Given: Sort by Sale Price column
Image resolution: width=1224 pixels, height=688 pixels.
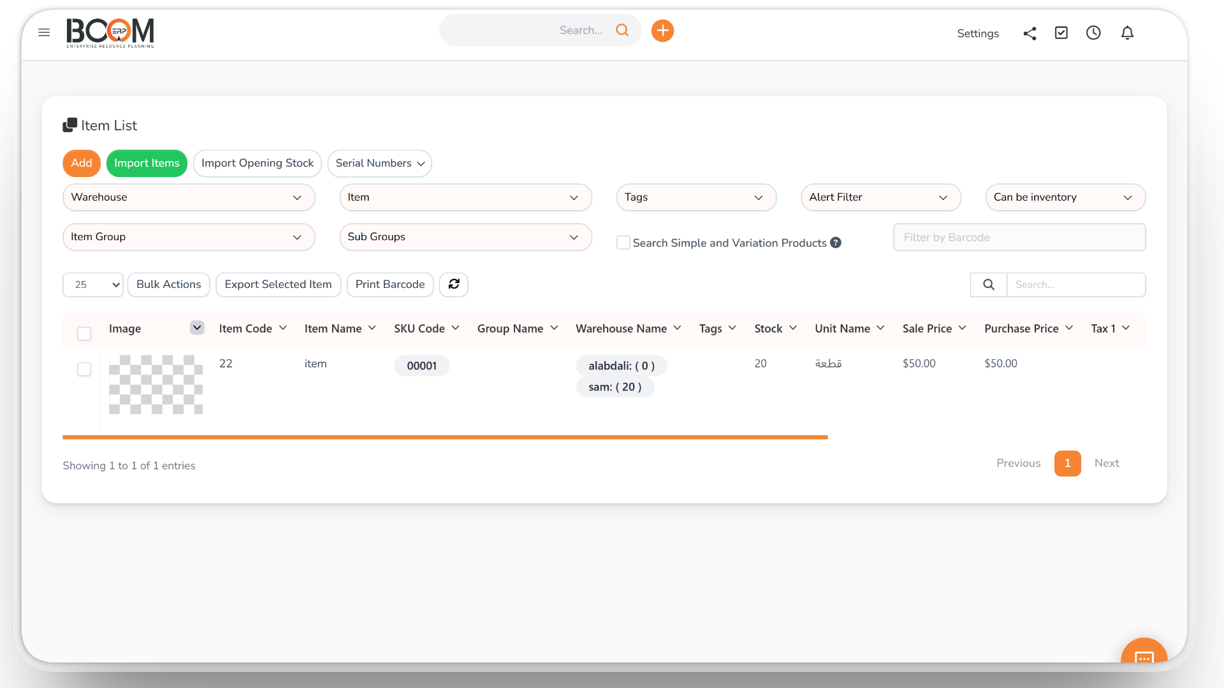Looking at the screenshot, I should click(934, 329).
